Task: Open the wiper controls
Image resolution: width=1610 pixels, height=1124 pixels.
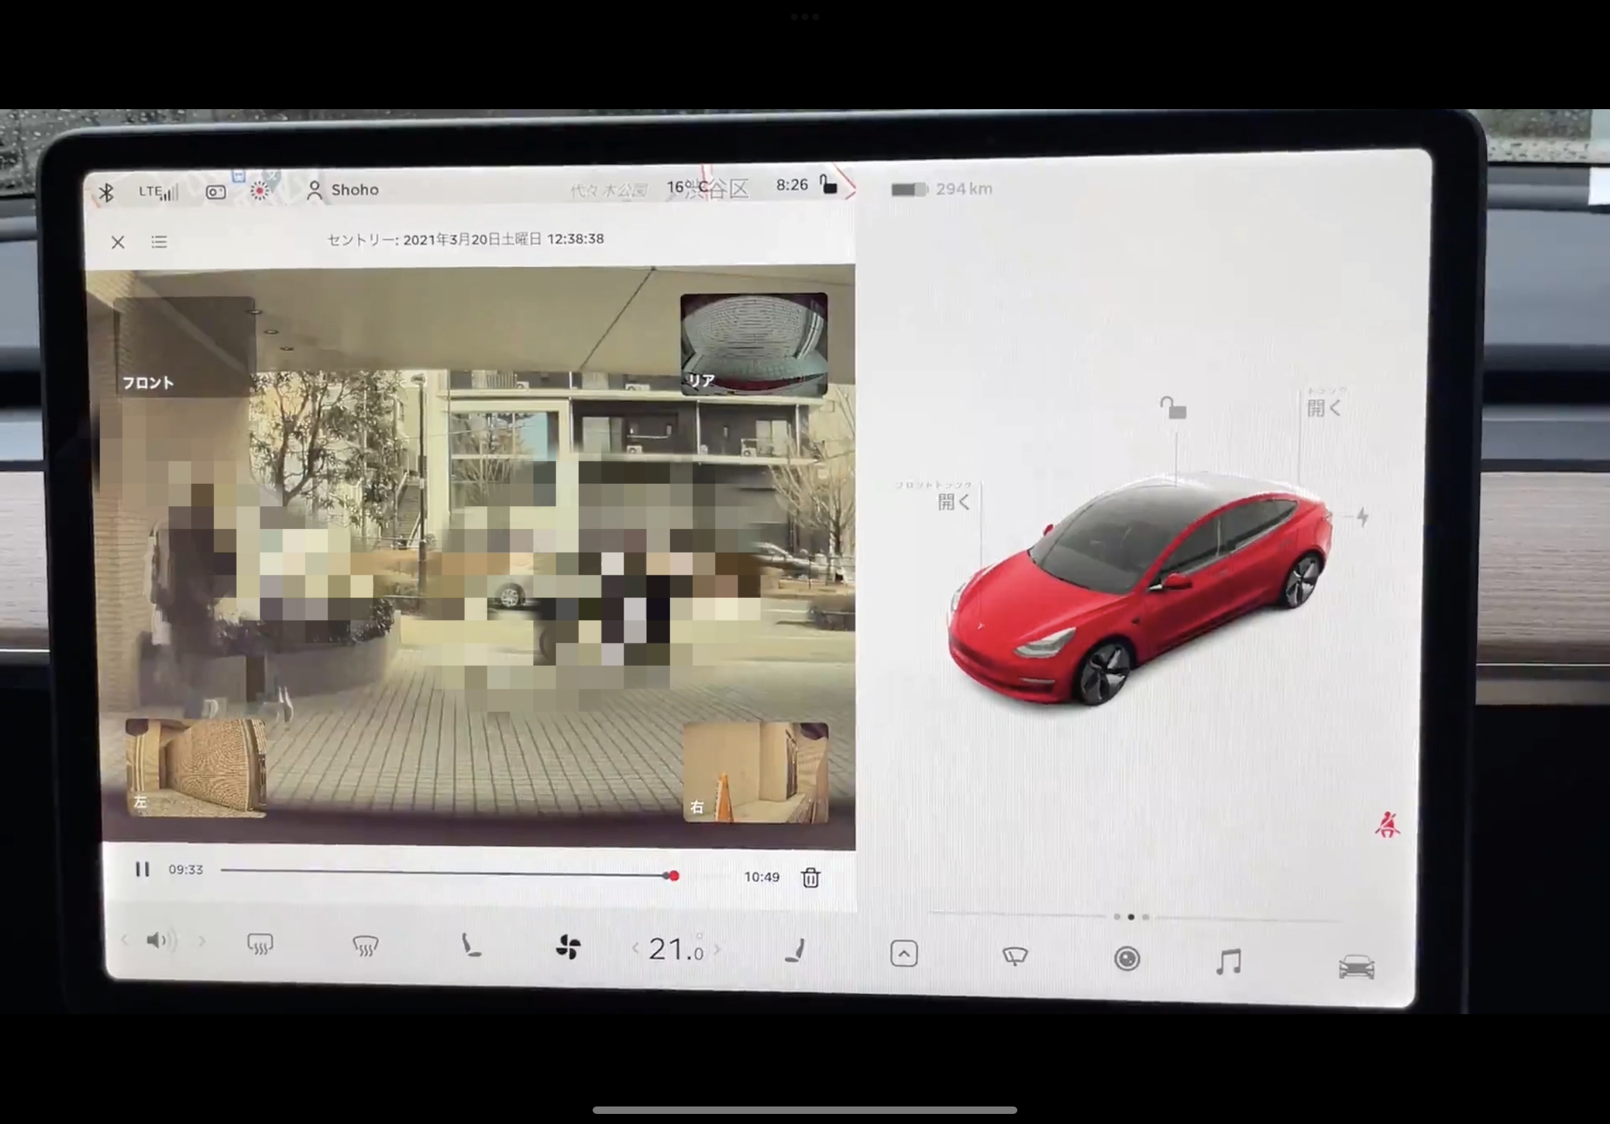Action: [1015, 956]
